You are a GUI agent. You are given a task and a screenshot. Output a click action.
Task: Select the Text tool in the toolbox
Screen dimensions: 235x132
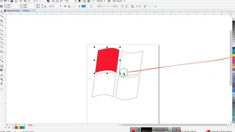coord(1,52)
